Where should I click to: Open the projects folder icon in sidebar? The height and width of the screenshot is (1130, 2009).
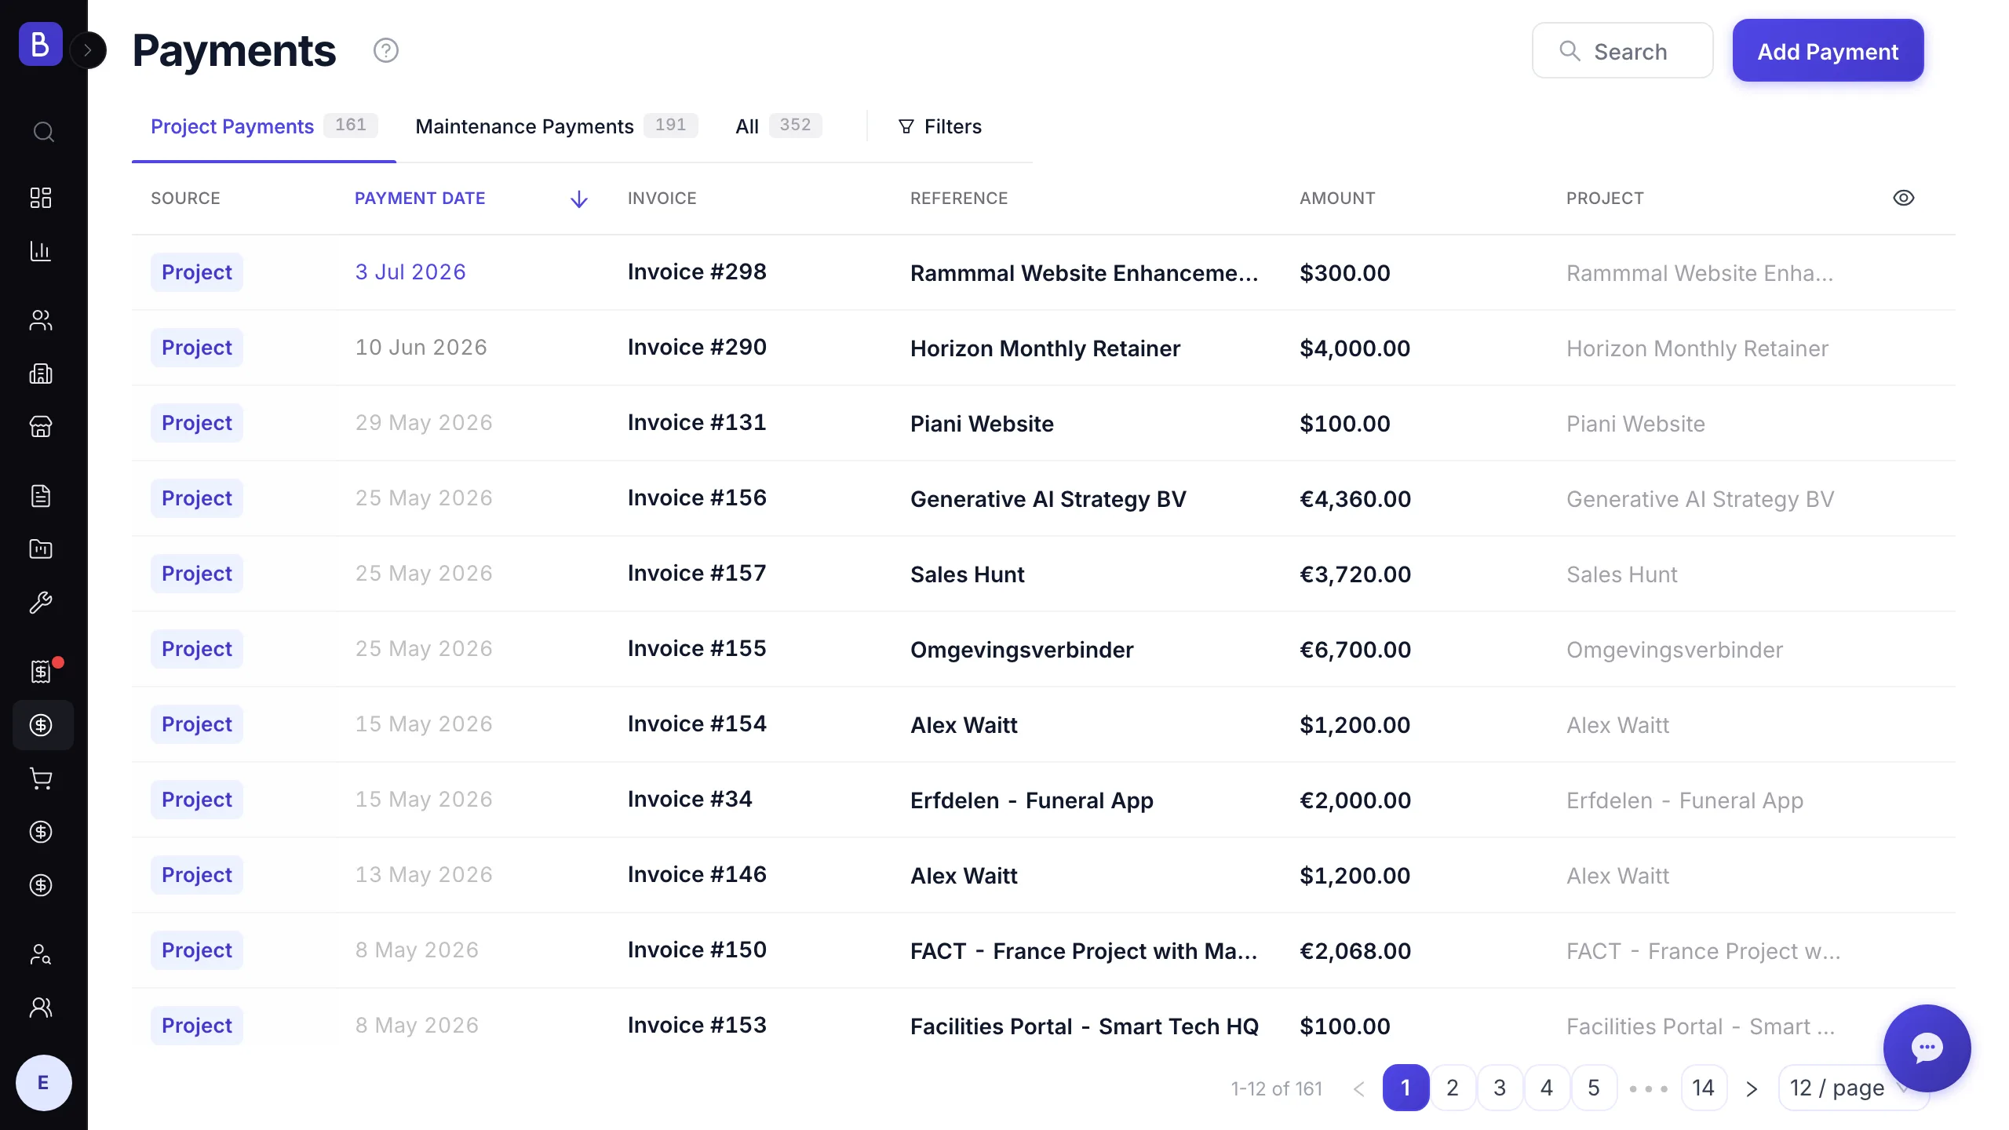pyautogui.click(x=41, y=549)
